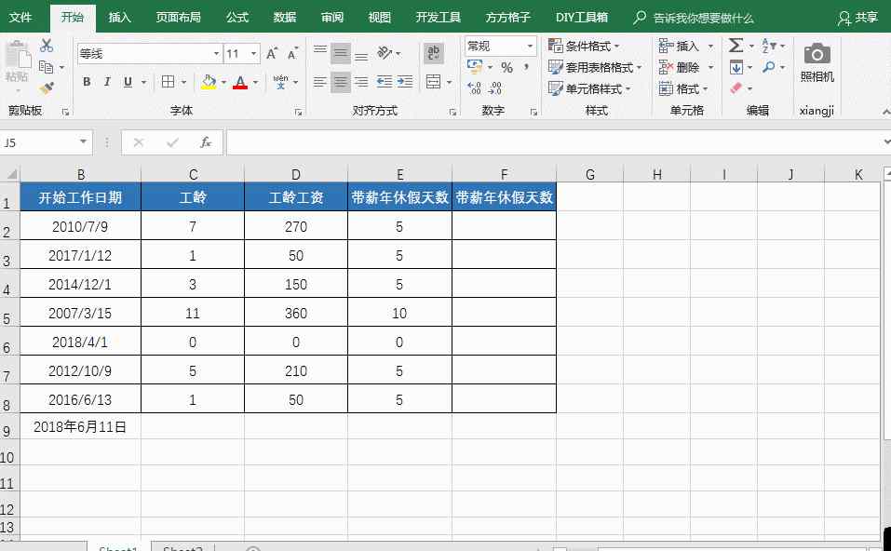Image resolution: width=891 pixels, height=551 pixels.
Task: Open font color dropdown arrow
Action: (255, 83)
